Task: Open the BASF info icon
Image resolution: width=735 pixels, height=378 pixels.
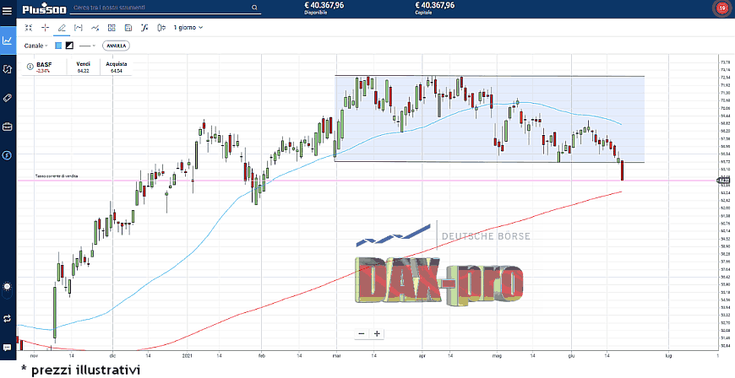Action: pyautogui.click(x=30, y=67)
